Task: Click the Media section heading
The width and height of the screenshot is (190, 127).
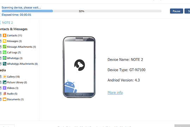Action: coord(3,70)
